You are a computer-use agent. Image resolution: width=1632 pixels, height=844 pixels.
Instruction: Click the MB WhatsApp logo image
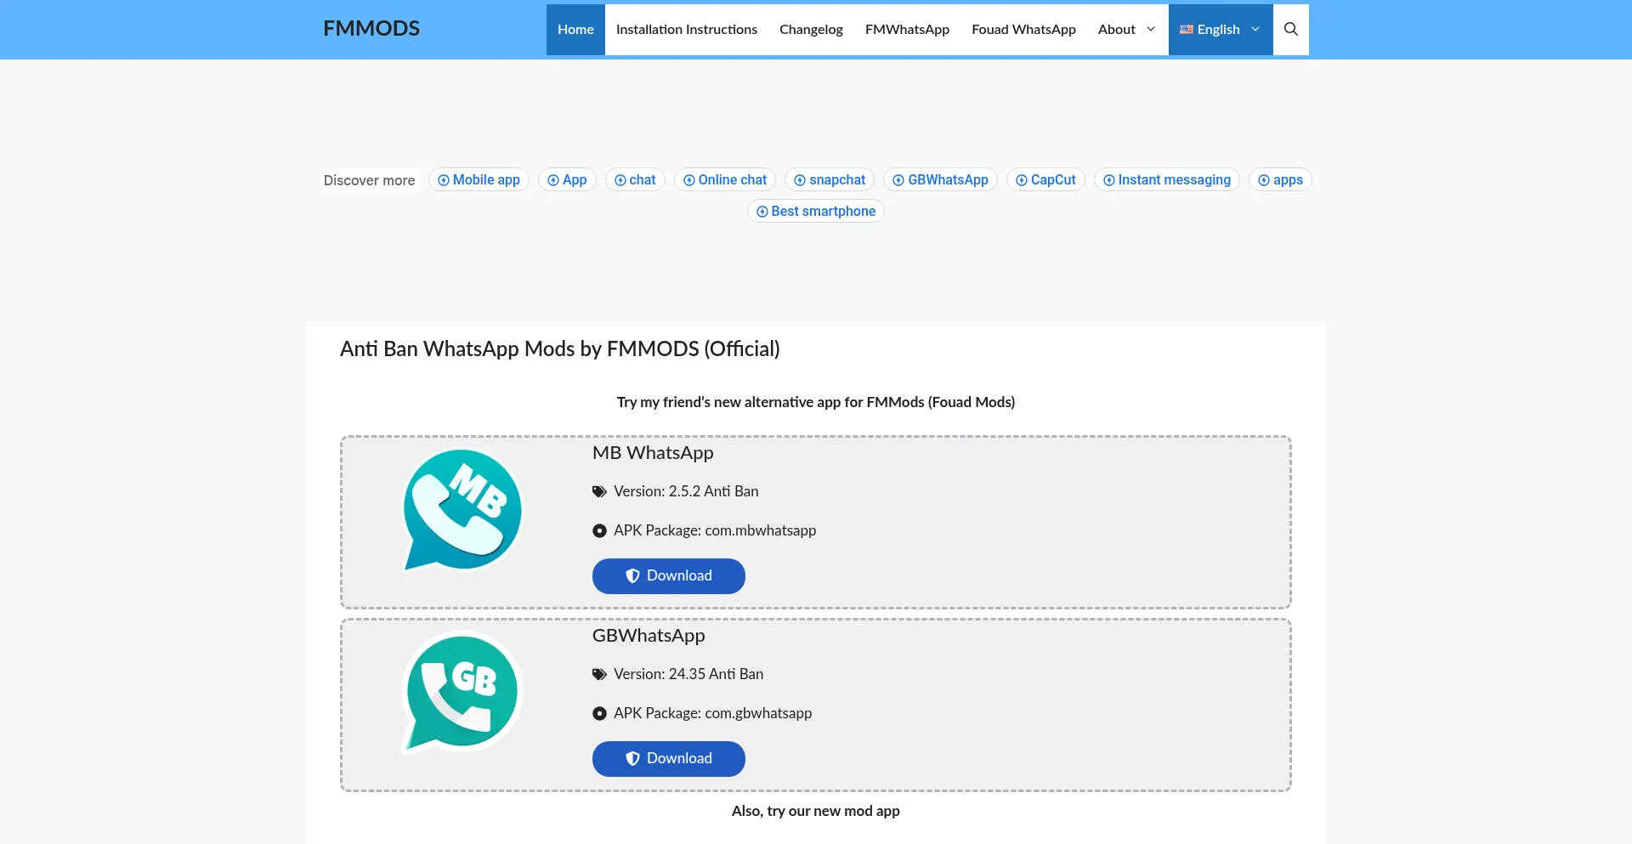(462, 510)
